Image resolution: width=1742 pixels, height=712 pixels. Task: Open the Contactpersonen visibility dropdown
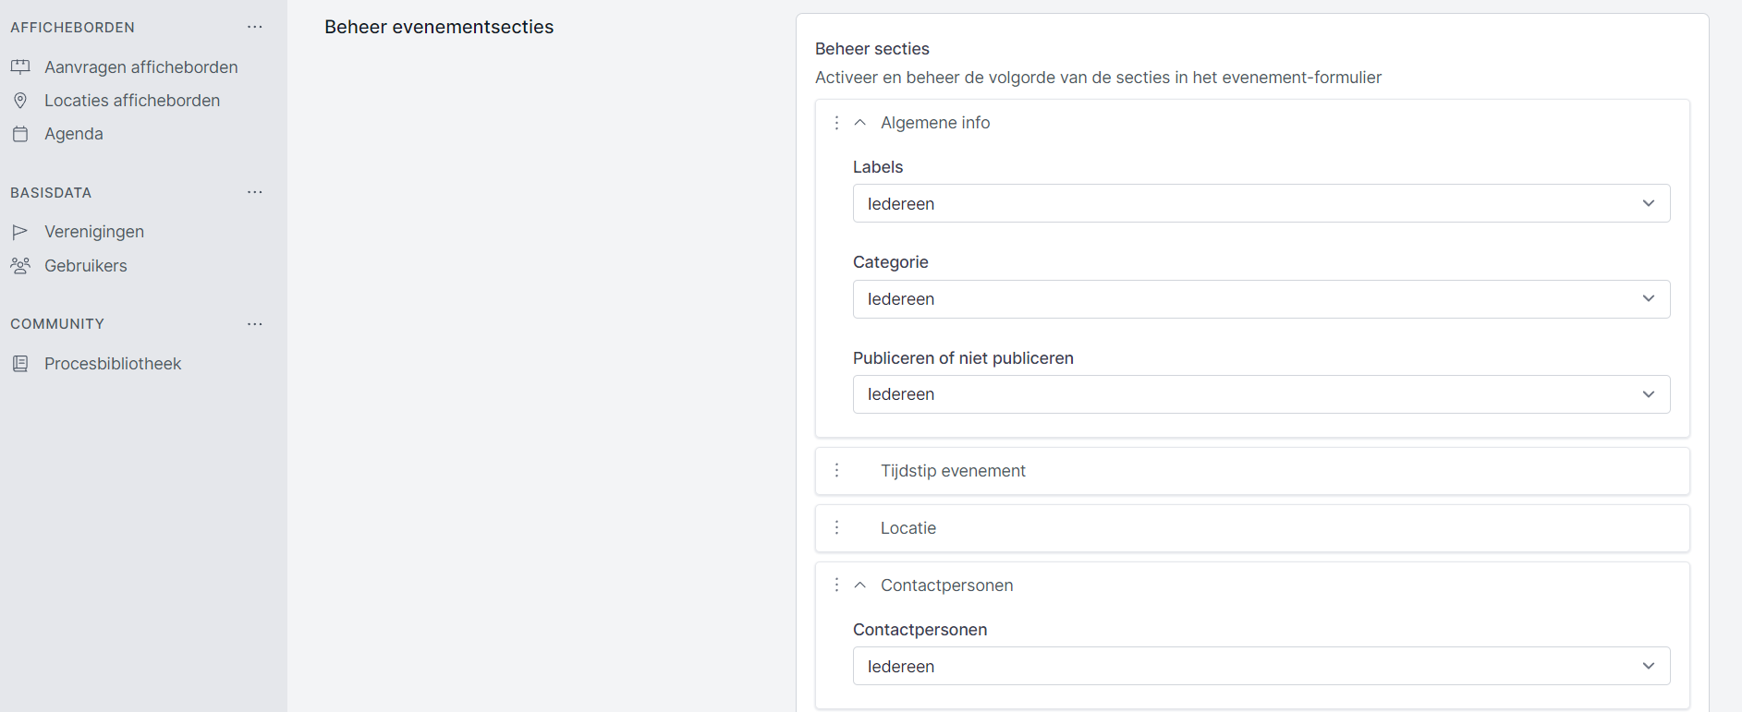1261,666
